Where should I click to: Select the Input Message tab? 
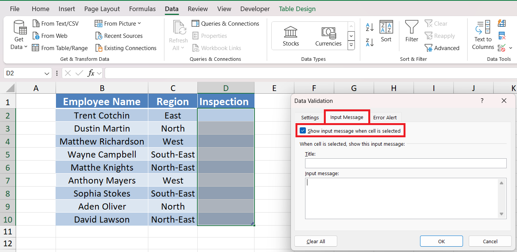coord(347,117)
